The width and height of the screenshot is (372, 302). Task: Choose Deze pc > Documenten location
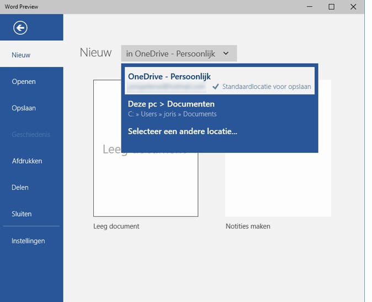pos(220,108)
